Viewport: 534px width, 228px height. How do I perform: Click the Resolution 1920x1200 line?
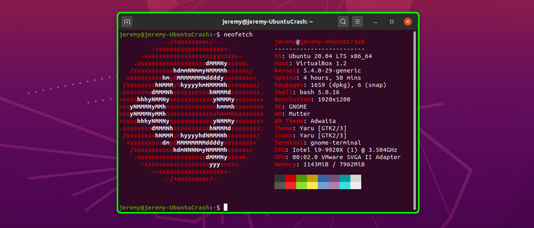[x=312, y=100]
